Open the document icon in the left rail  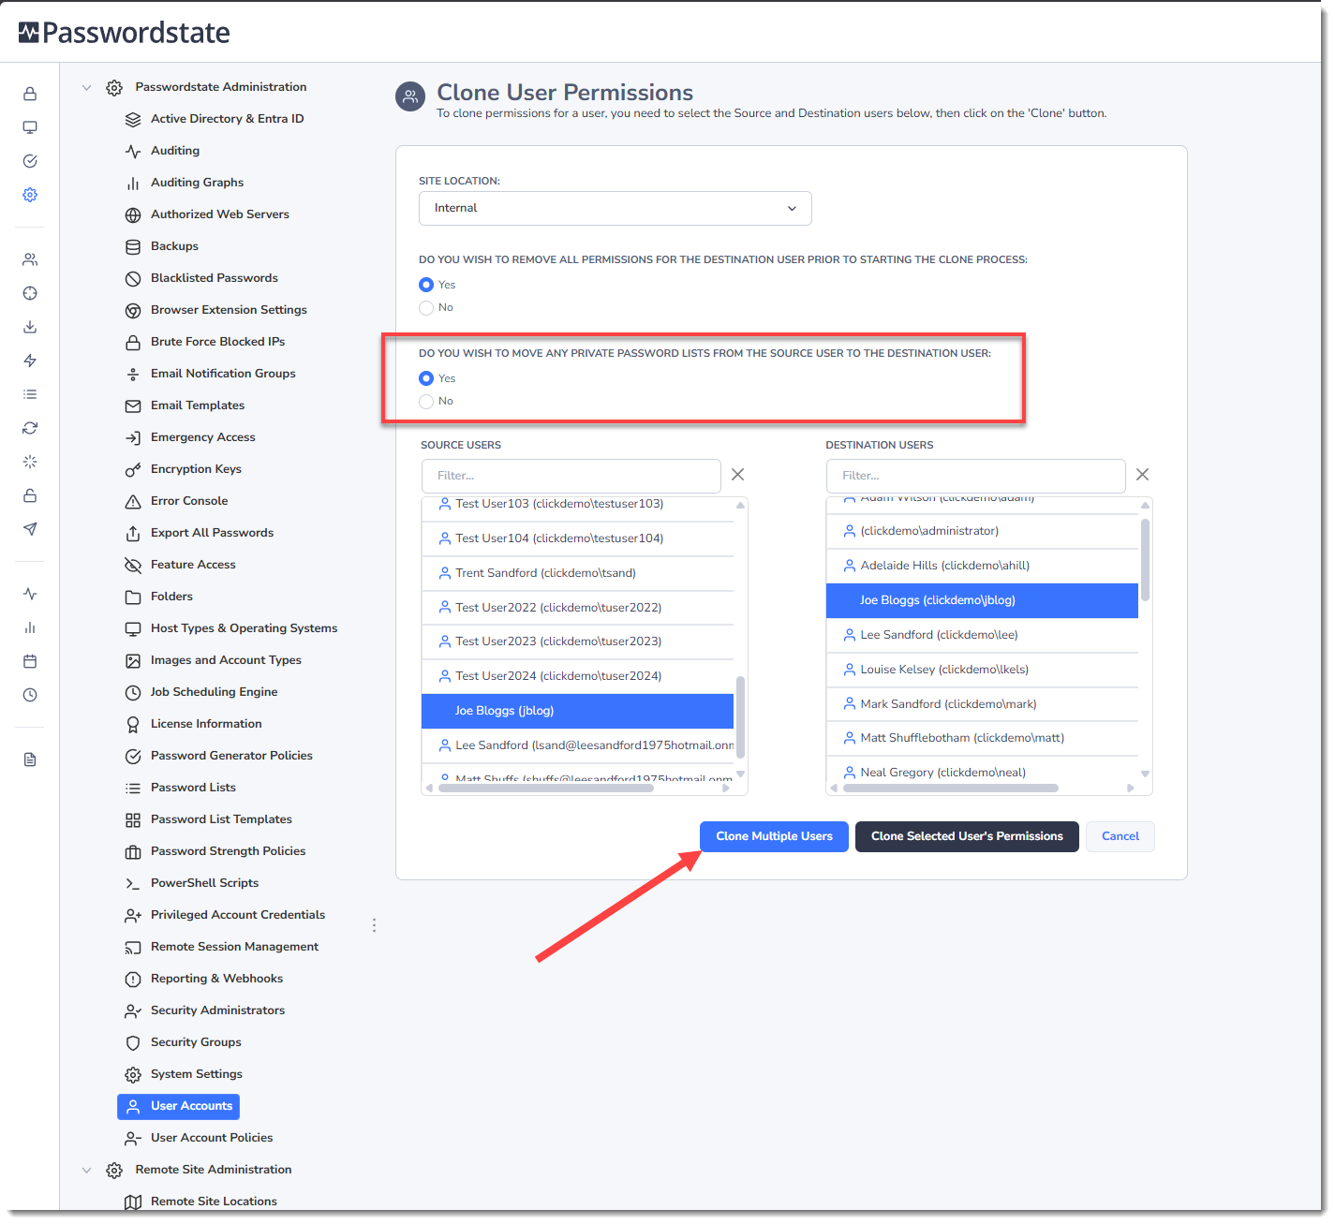coord(30,759)
